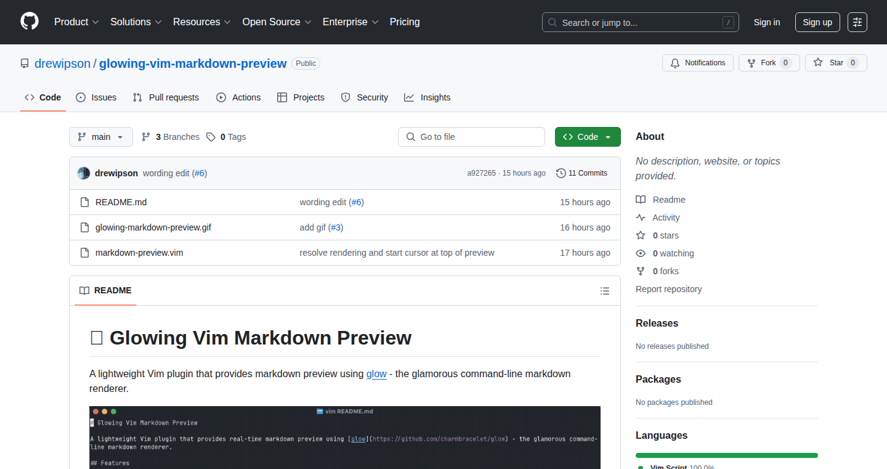Open the appearance settings icon in header
This screenshot has height=469, width=887.
click(857, 22)
